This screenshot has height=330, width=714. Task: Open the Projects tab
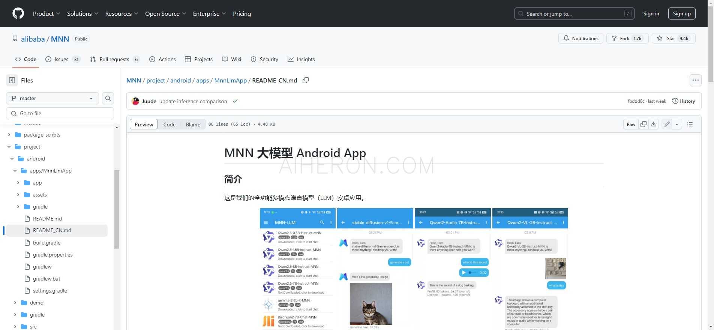tap(199, 59)
